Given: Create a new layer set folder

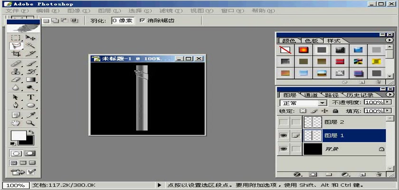Looking at the screenshot, I should (329, 174).
